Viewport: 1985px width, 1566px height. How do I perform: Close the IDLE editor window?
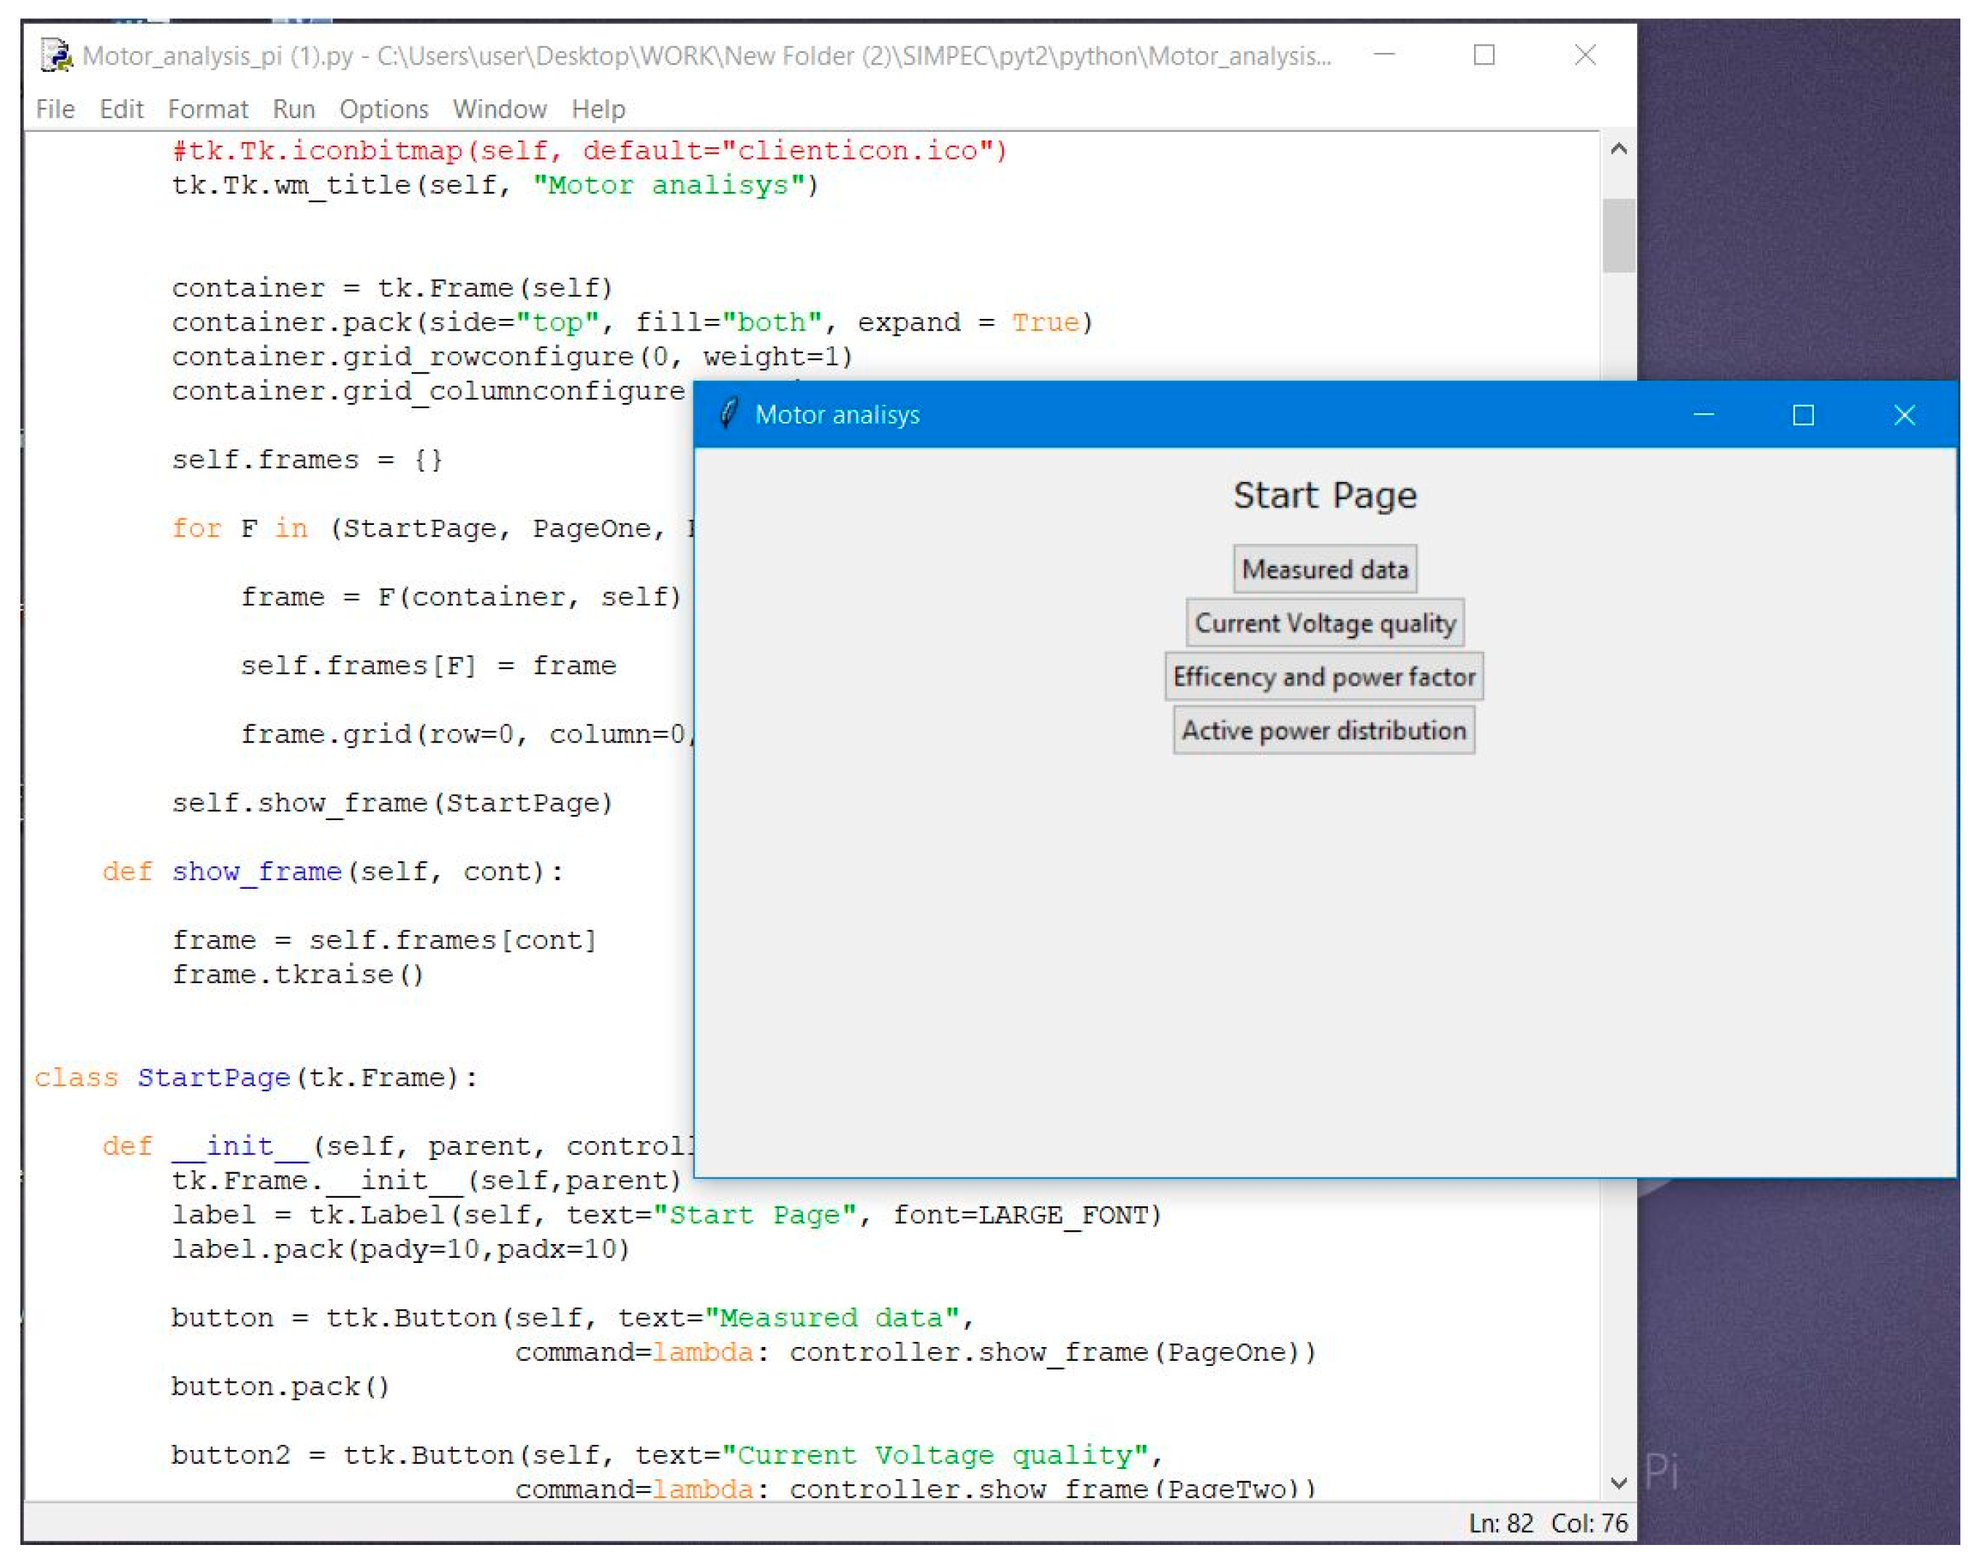[1586, 55]
